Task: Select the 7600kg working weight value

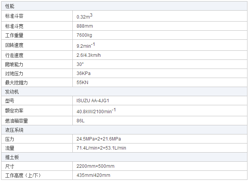Action: pyautogui.click(x=84, y=35)
